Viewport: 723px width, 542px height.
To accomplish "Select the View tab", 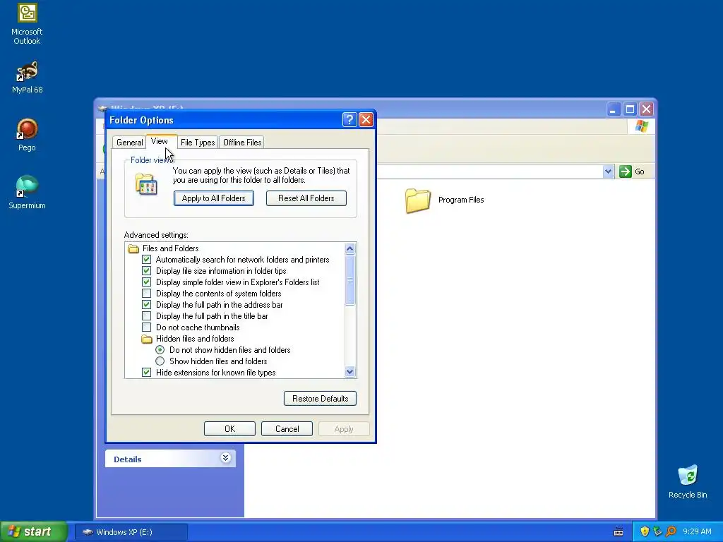I will [x=159, y=141].
